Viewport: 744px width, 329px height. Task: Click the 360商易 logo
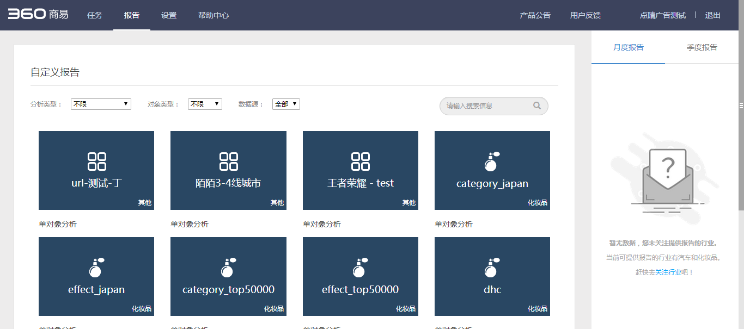(x=38, y=15)
